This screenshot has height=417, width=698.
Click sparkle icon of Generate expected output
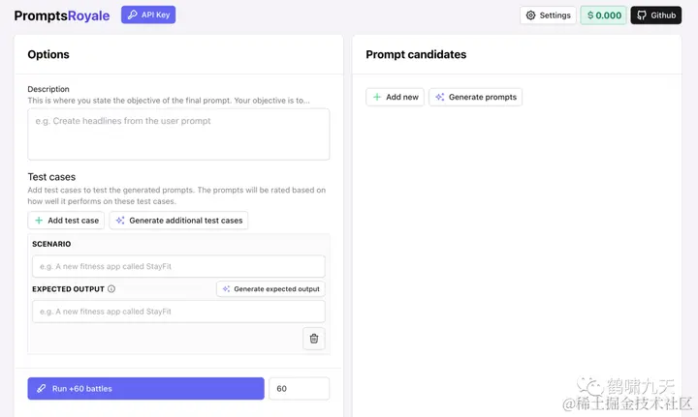point(226,288)
